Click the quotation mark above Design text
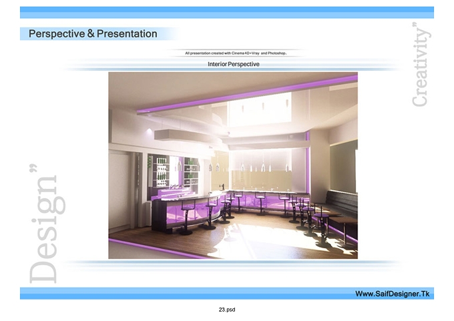Screen dimensions: 454x321 pos(33,169)
